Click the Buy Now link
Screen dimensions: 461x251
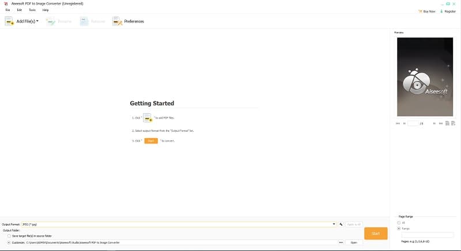pos(426,12)
